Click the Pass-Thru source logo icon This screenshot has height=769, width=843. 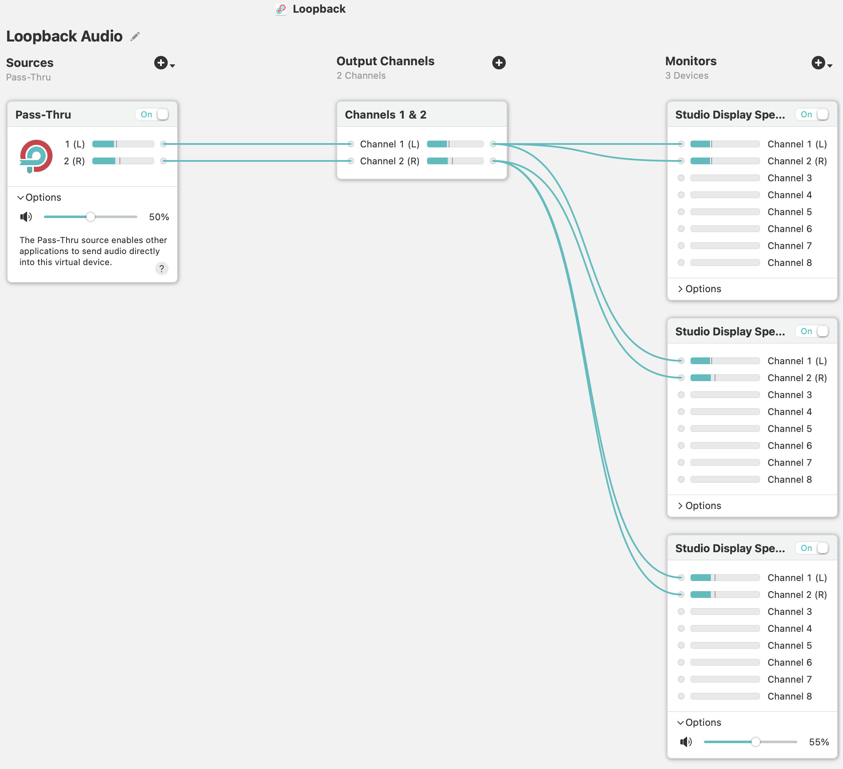click(x=36, y=156)
